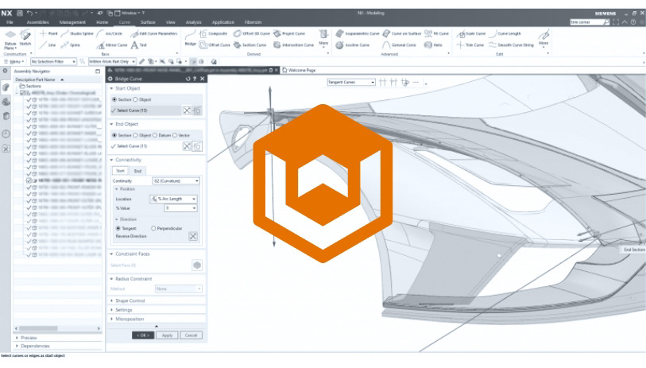Image resolution: width=646 pixels, height=368 pixels.
Task: Expand the Preview panel in navigator
Action: (x=17, y=338)
